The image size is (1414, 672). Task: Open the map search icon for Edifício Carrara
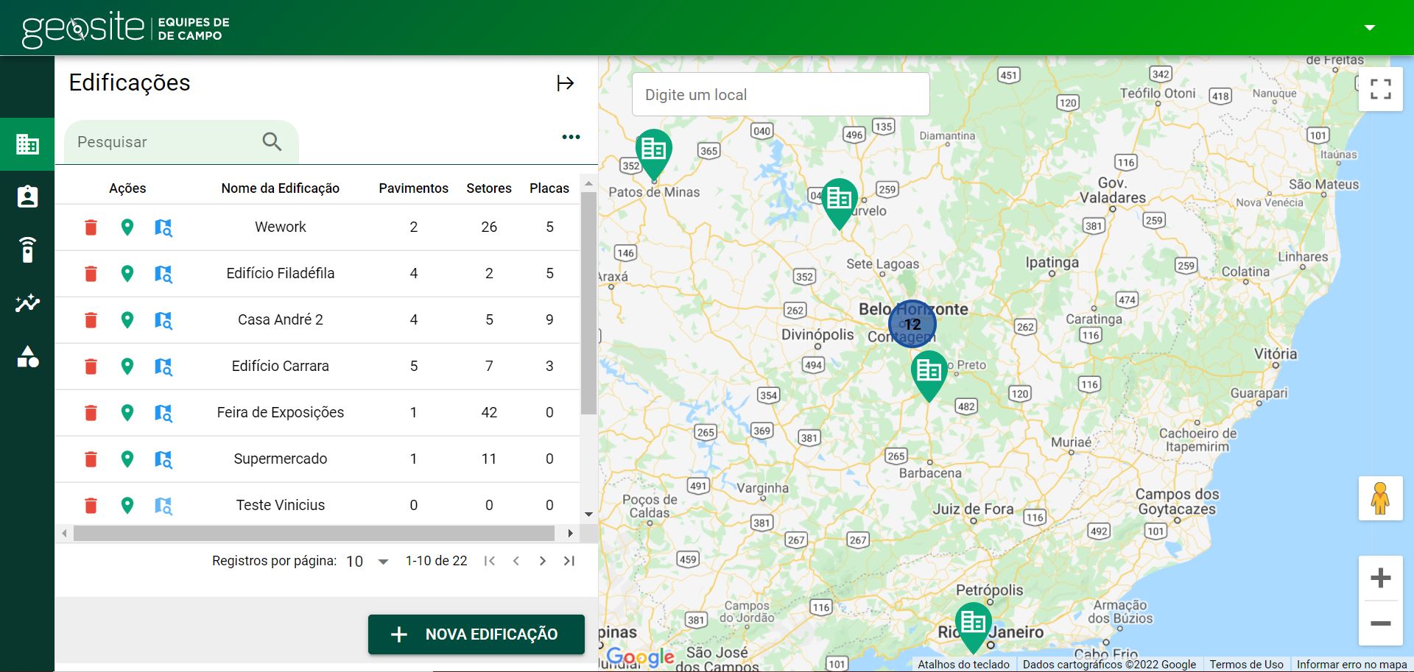(x=163, y=367)
